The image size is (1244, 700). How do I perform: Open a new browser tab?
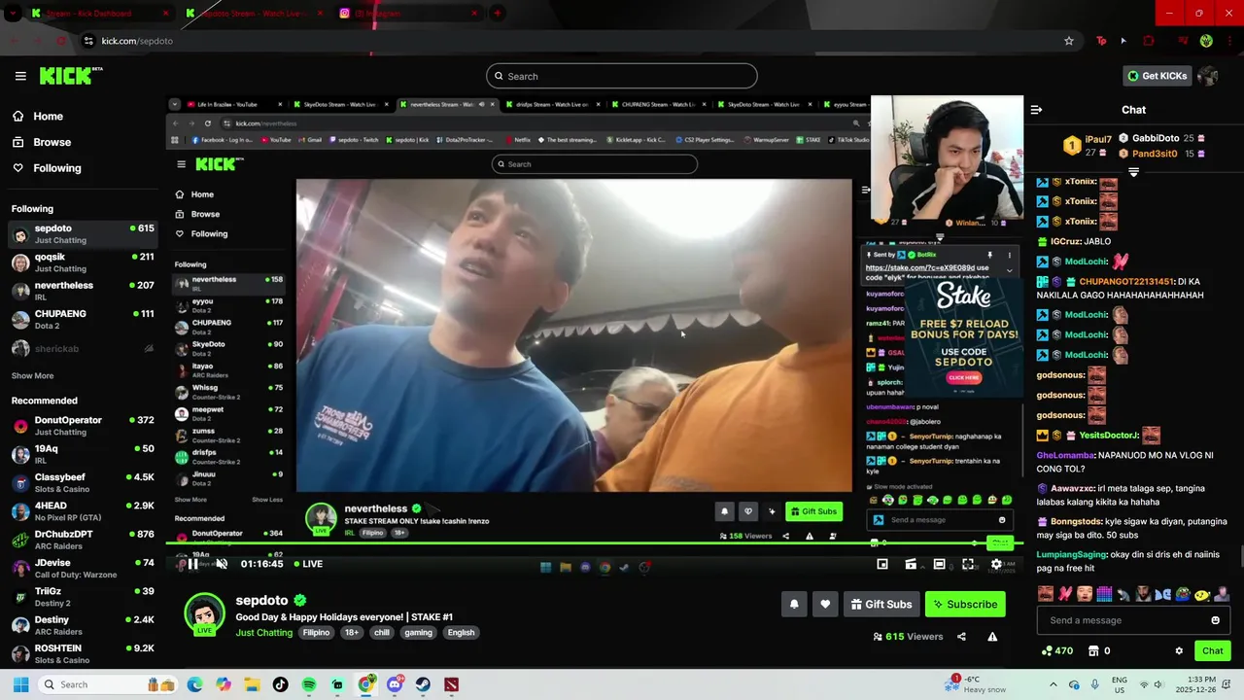[497, 13]
